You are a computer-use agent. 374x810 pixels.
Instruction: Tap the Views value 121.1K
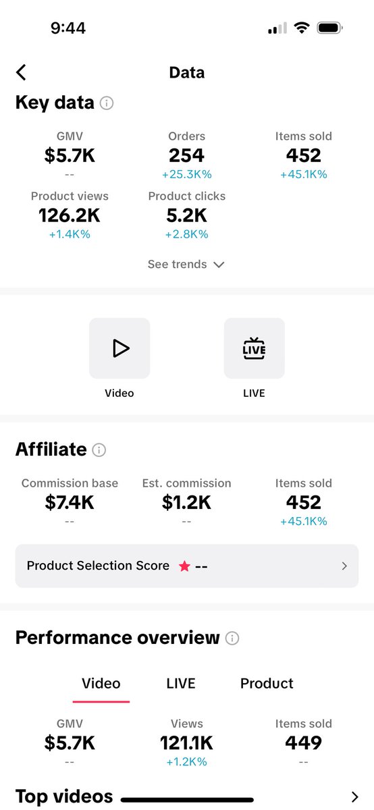[x=187, y=743]
